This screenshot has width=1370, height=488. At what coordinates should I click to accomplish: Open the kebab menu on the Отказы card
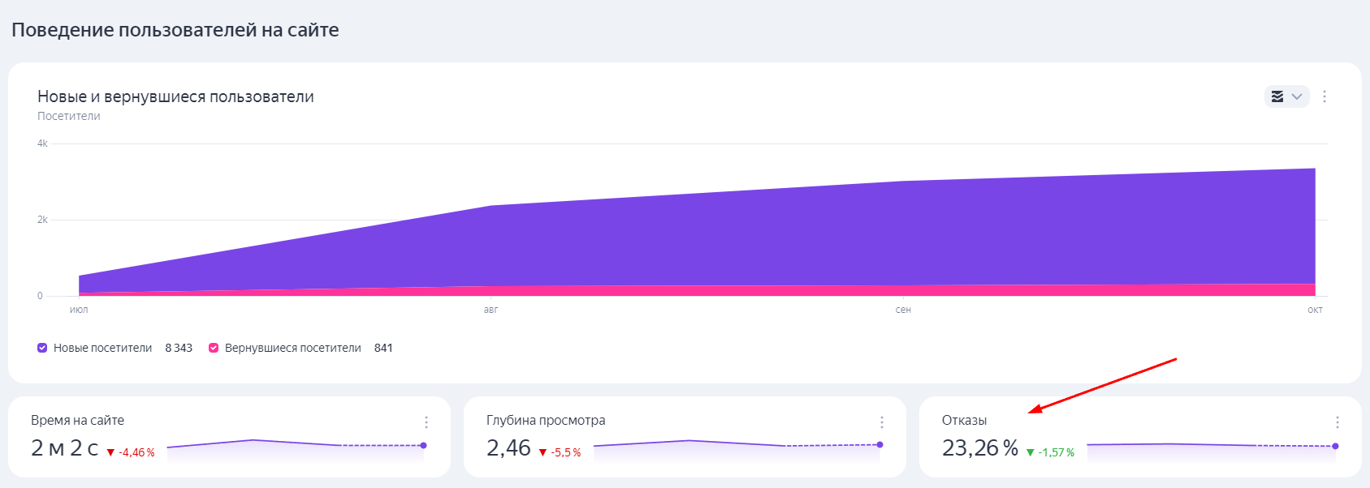pyautogui.click(x=1337, y=422)
